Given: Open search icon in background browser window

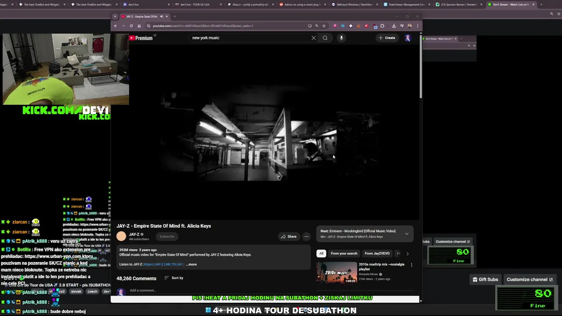Looking at the screenshot, I should tap(552, 14).
